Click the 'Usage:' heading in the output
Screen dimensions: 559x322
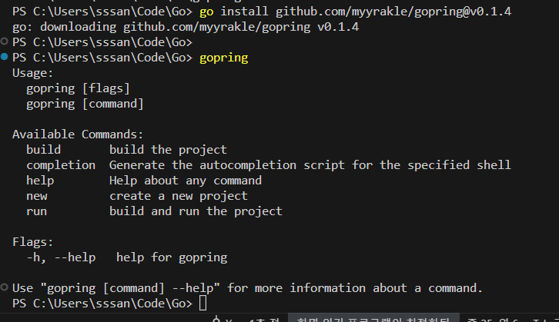point(33,73)
